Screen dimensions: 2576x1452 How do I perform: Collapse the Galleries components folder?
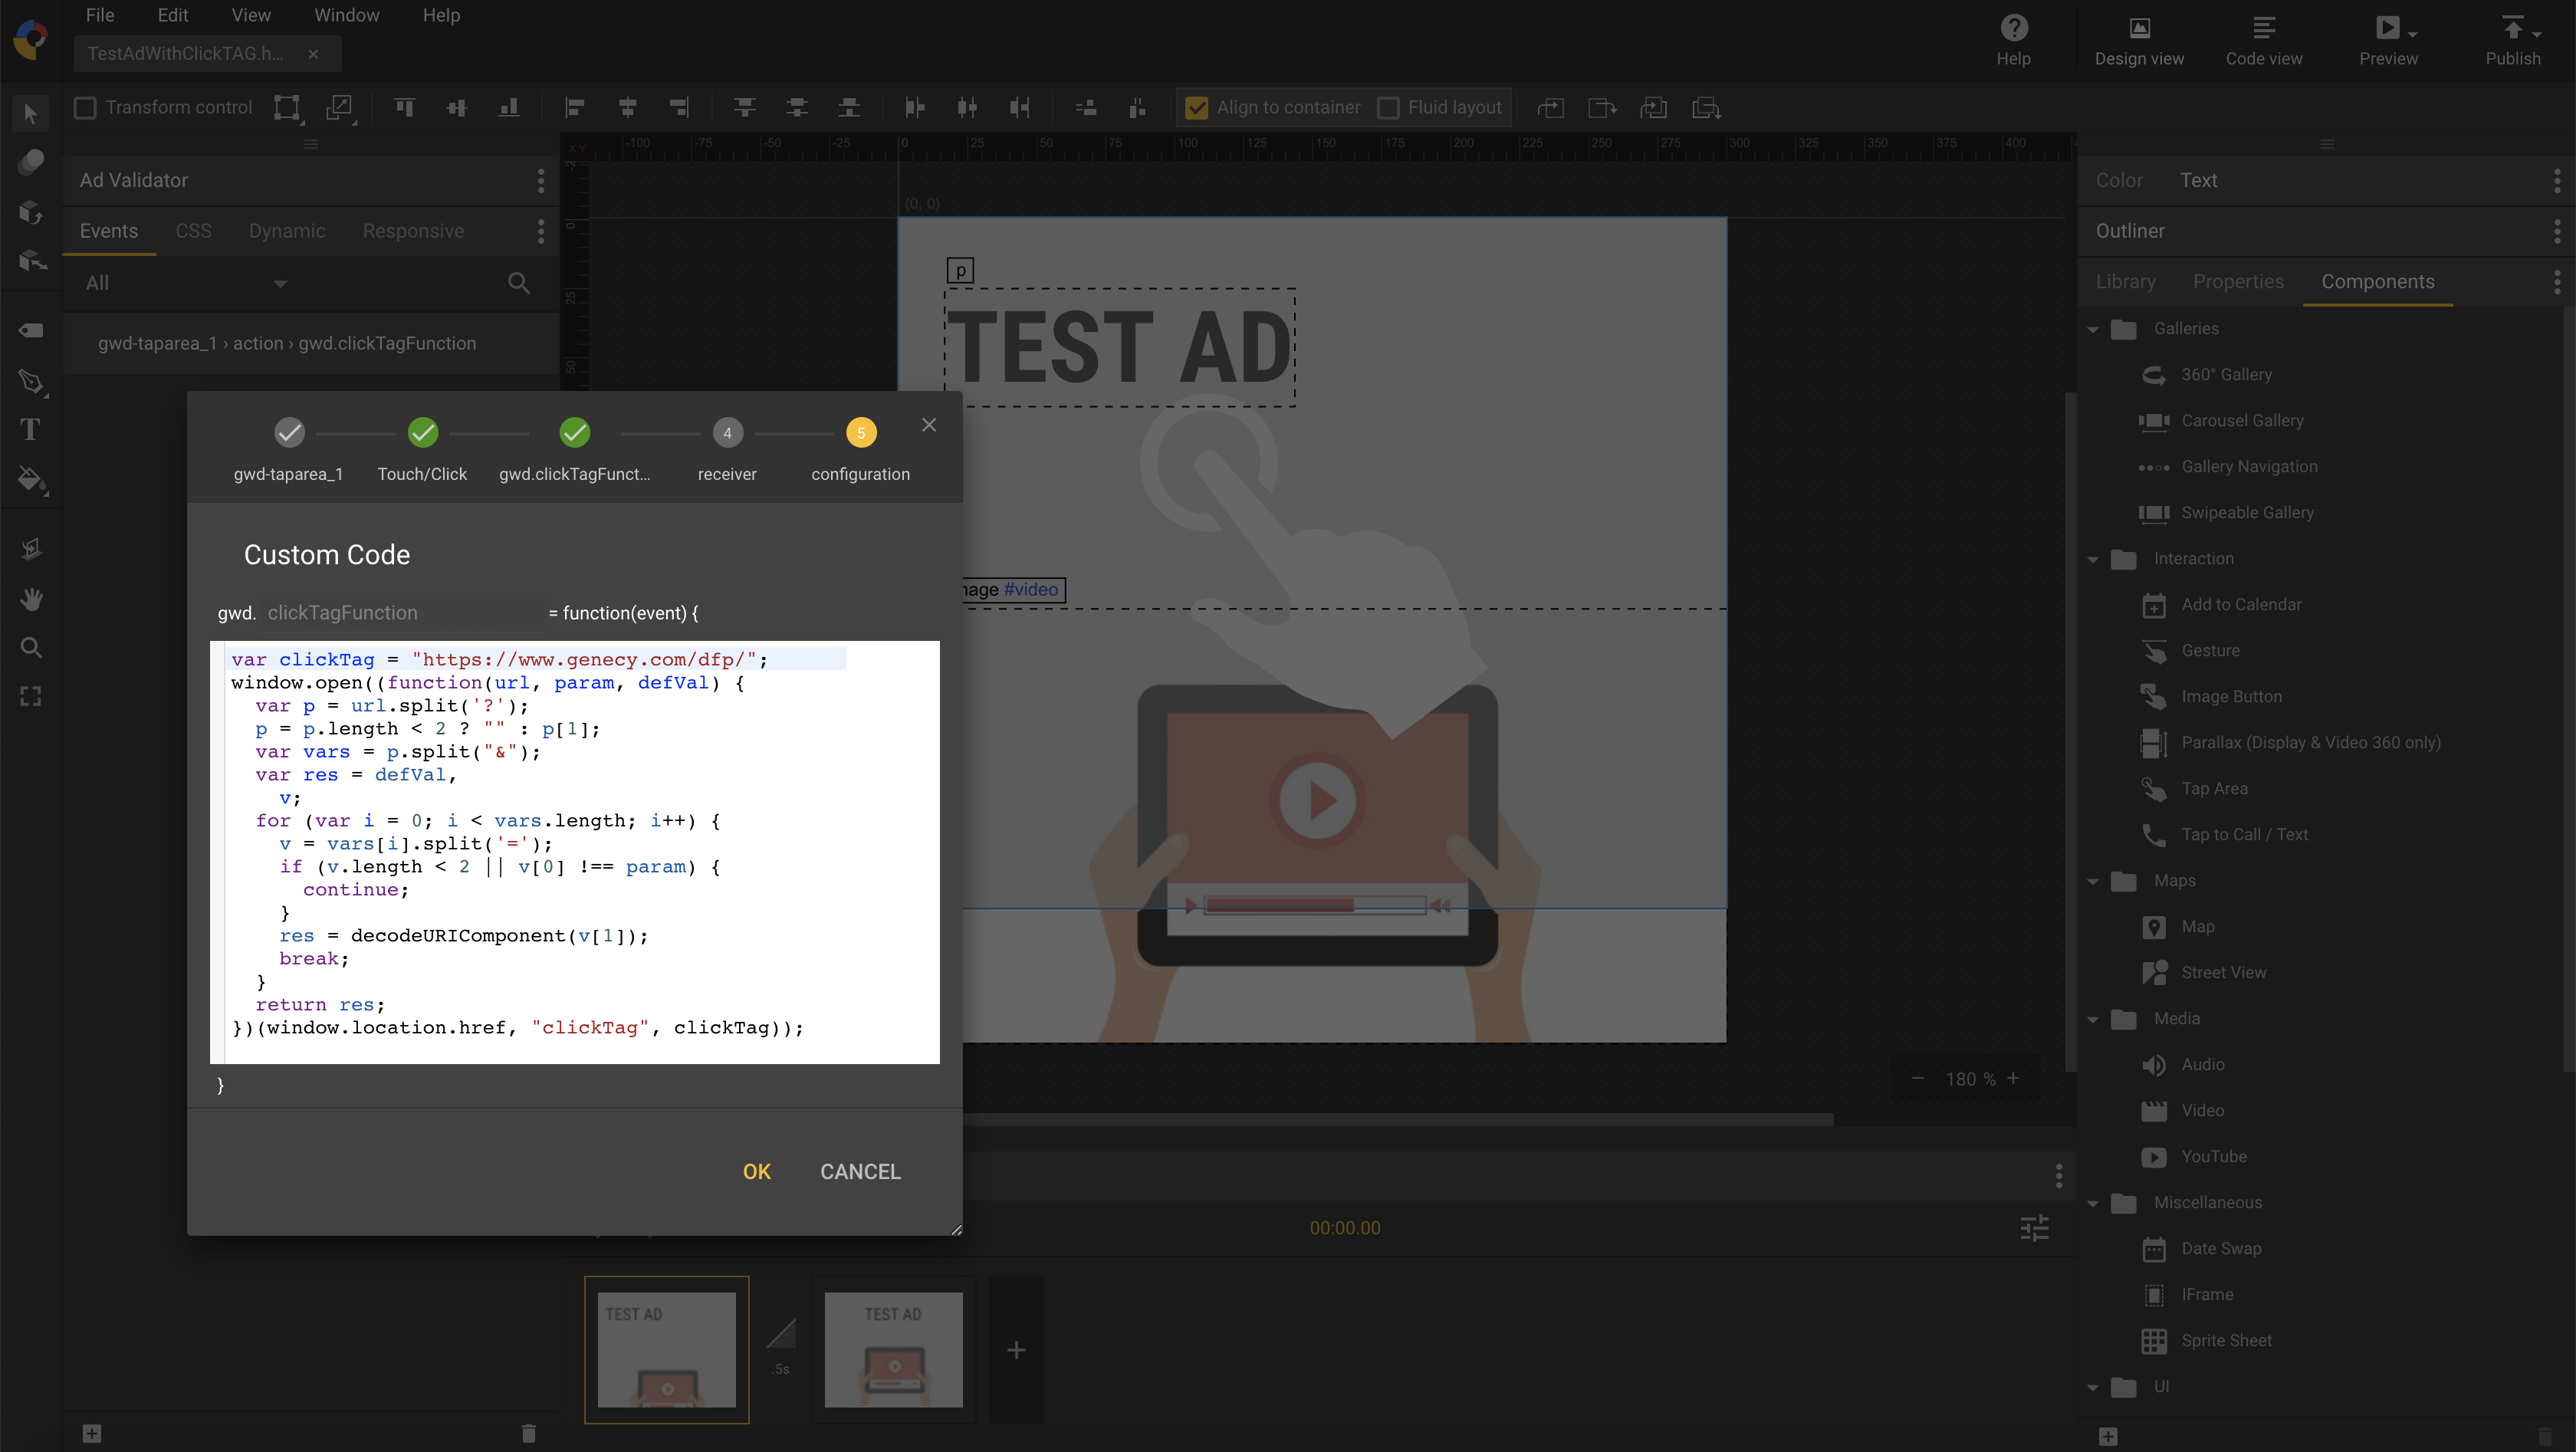[2094, 328]
